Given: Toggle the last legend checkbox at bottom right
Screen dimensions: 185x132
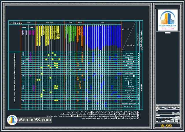Looking at the screenshot, I should tap(138, 118).
